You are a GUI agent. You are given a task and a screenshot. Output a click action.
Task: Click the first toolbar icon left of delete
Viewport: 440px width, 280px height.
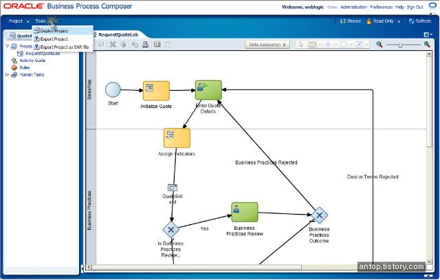(101, 44)
